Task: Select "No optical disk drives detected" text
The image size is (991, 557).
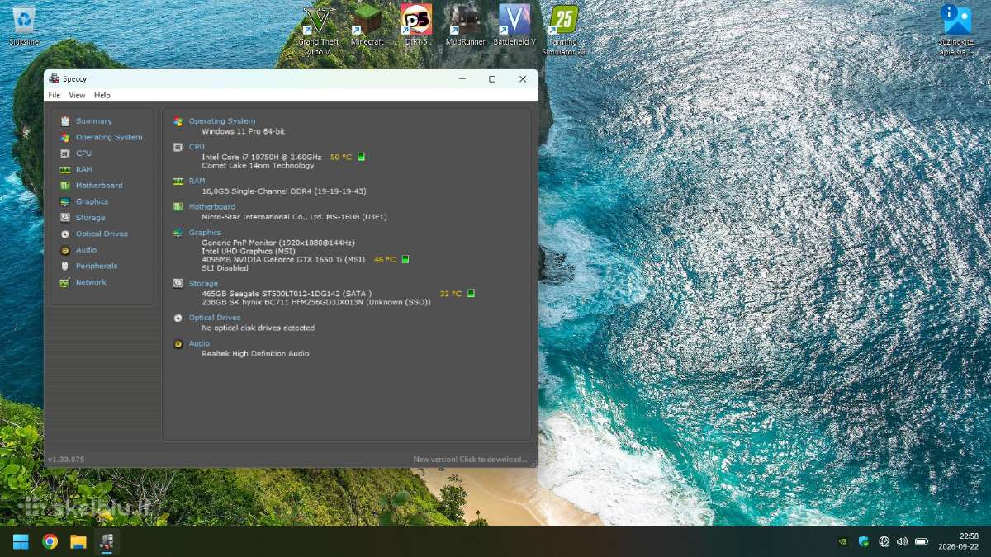Action: pos(258,328)
